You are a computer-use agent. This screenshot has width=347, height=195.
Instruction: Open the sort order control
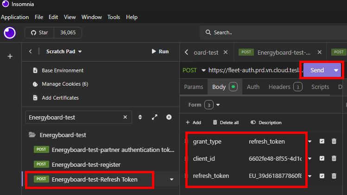point(140,117)
